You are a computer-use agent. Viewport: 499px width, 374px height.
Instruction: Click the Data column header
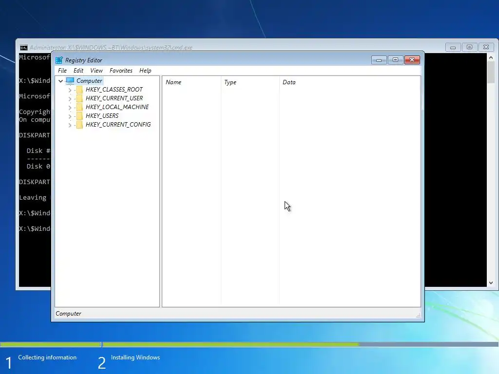tap(350, 82)
